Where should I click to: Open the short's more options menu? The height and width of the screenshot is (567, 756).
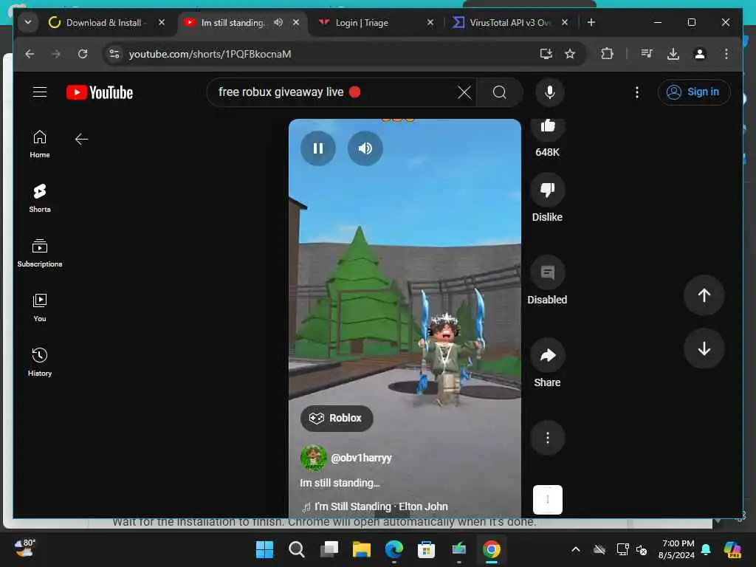pyautogui.click(x=547, y=438)
